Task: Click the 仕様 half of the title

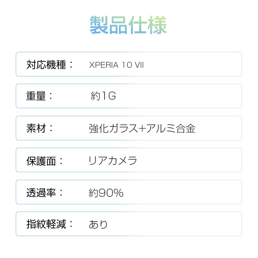Action: pyautogui.click(x=147, y=25)
